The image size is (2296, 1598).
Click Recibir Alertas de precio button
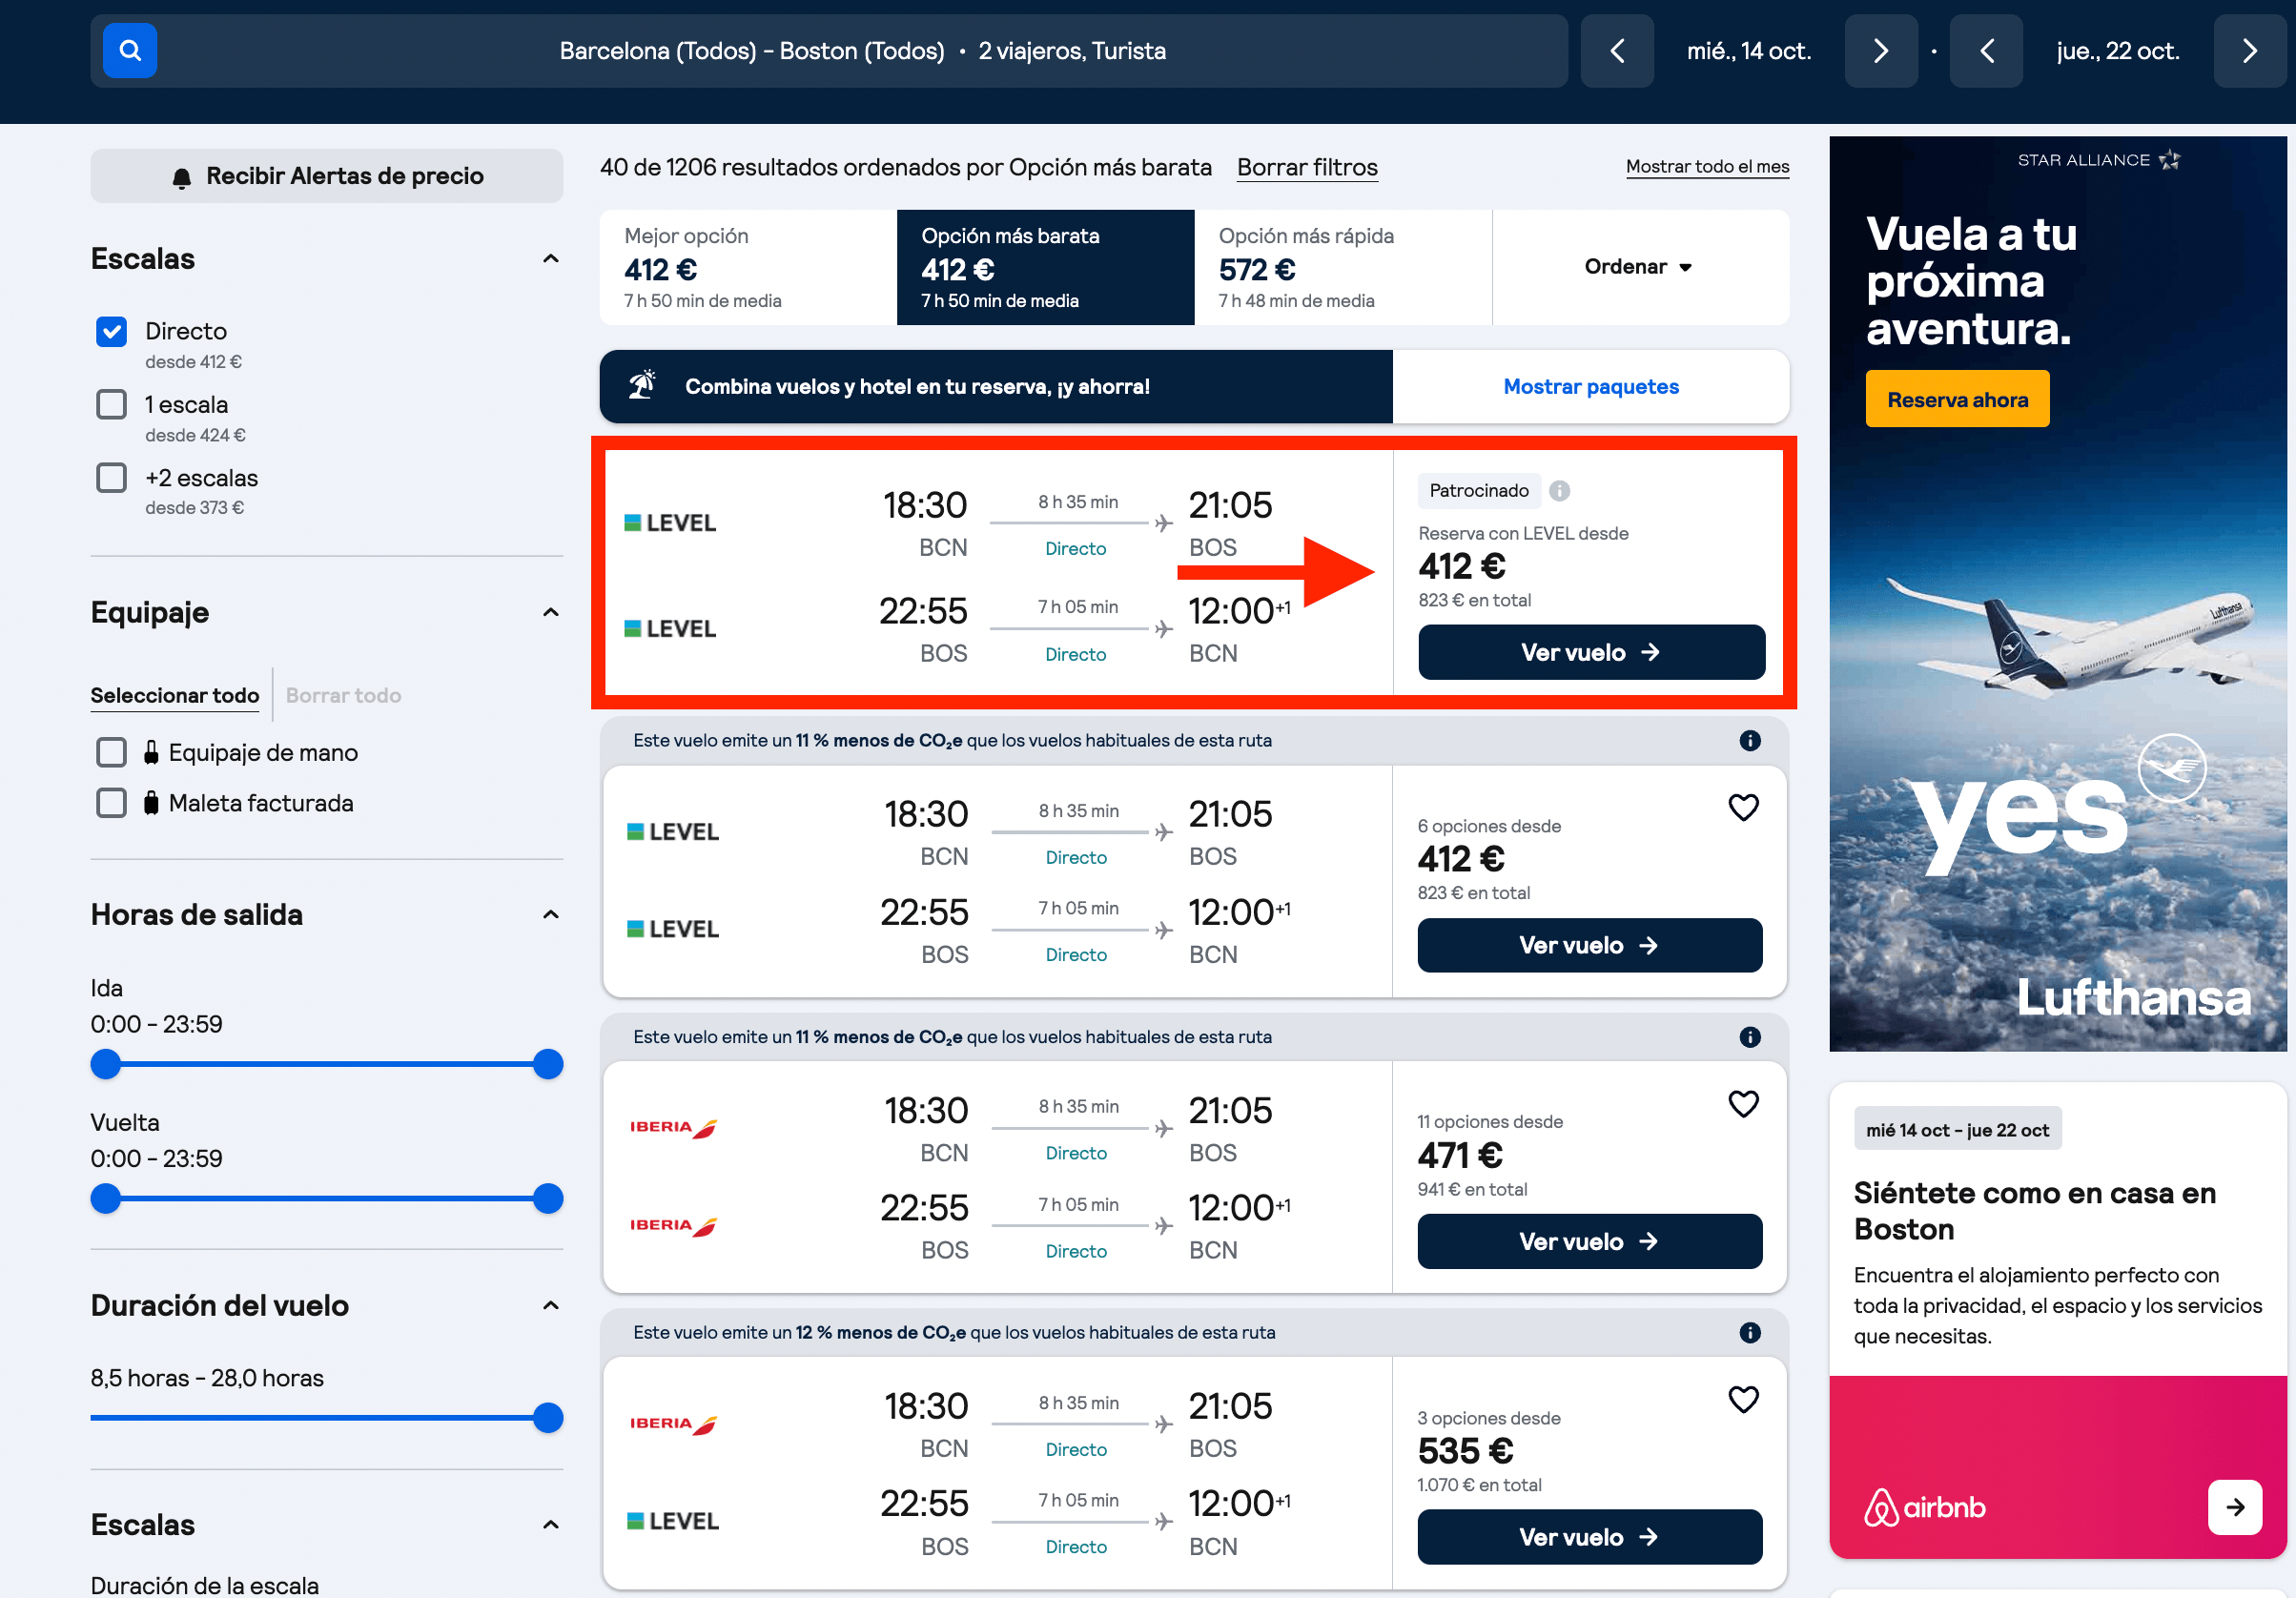click(327, 176)
